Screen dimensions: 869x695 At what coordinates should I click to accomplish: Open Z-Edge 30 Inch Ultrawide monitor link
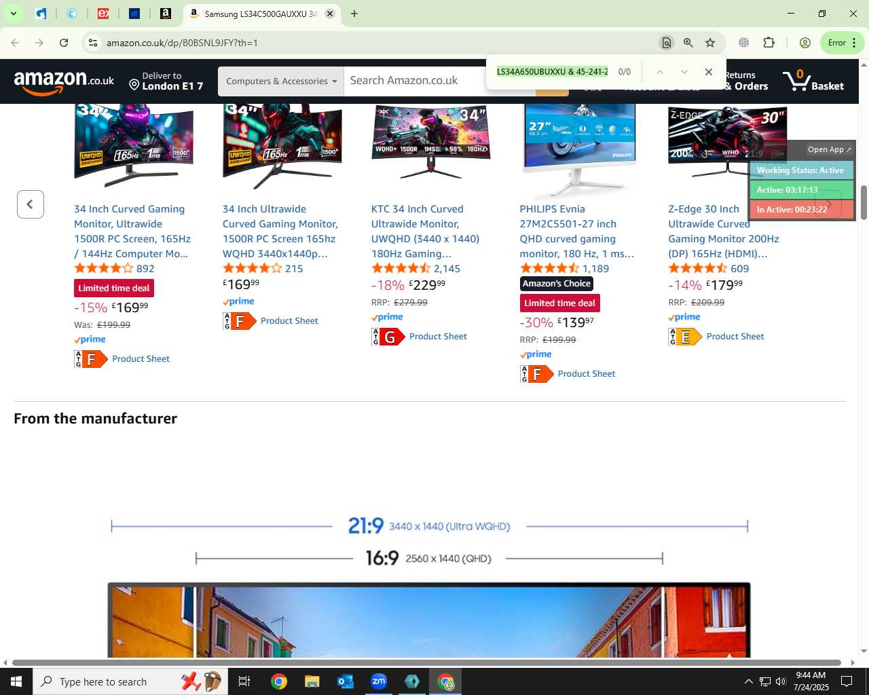coord(724,231)
